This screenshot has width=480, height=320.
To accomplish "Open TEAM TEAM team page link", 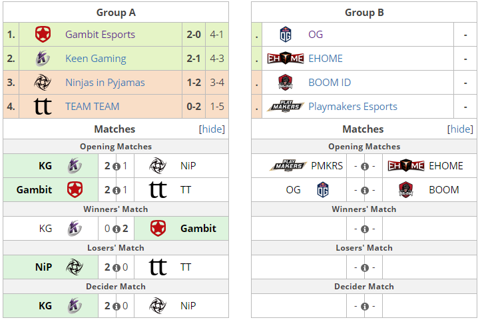I will point(92,107).
